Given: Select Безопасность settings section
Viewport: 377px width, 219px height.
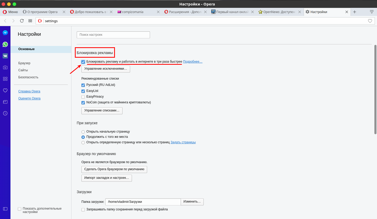Looking at the screenshot, I should [x=28, y=77].
